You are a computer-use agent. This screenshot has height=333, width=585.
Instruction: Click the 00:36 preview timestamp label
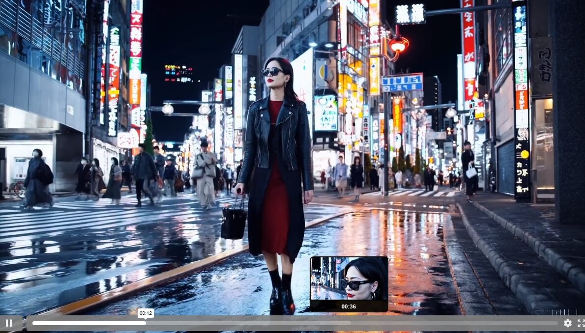coord(349,306)
